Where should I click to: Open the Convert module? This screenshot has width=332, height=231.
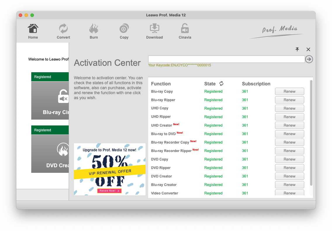pos(63,31)
